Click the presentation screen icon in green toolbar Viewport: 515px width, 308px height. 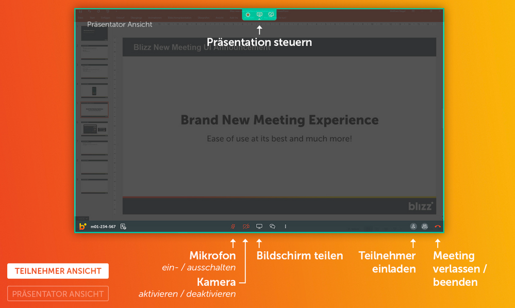click(259, 14)
